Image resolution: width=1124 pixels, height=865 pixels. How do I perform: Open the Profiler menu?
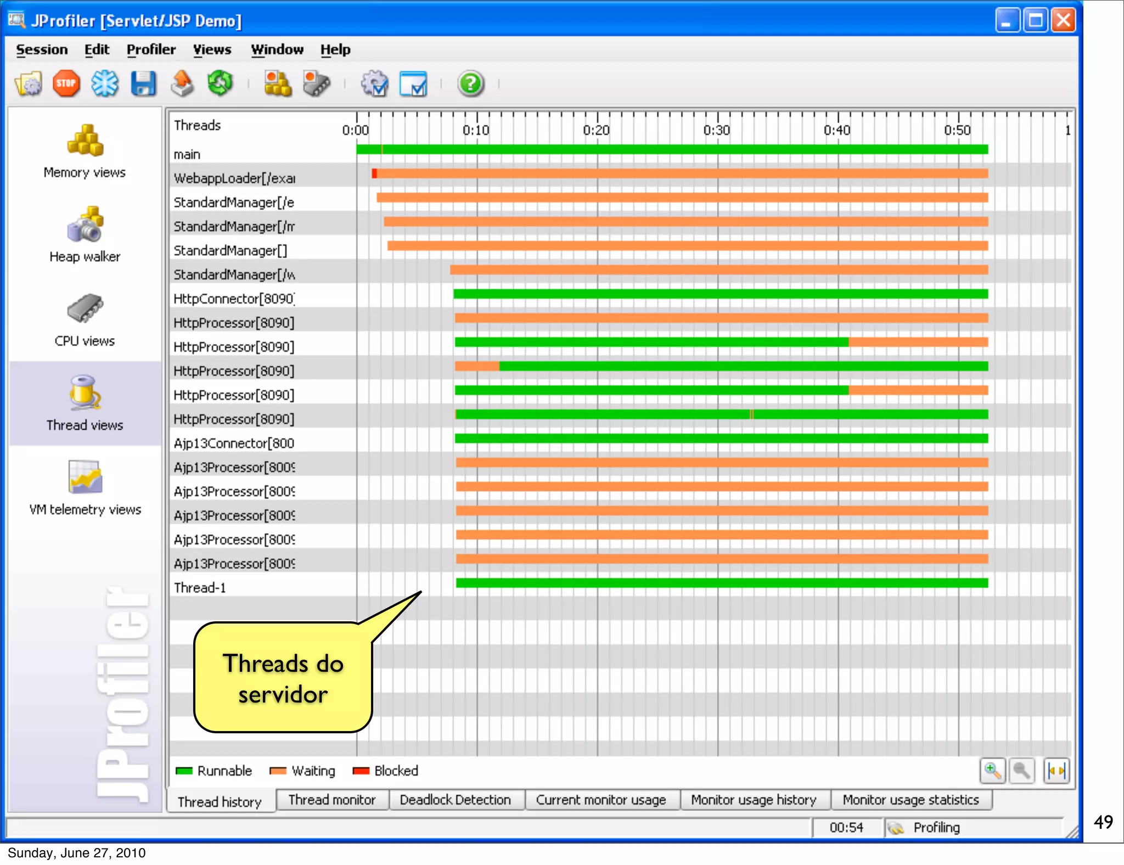click(x=151, y=49)
